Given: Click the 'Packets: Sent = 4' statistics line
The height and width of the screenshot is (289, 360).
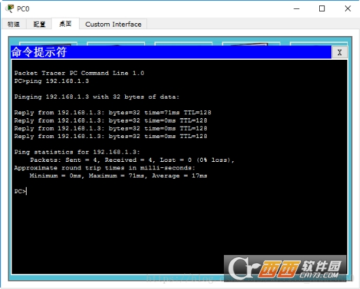Looking at the screenshot, I should coord(132,160).
